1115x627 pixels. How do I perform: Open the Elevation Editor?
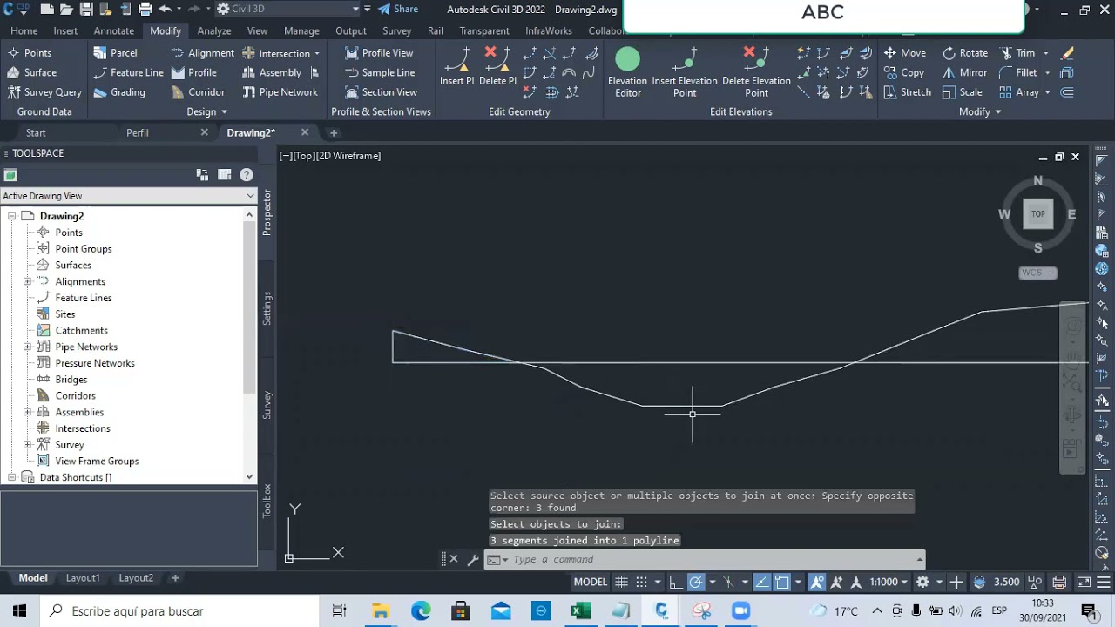pos(627,71)
